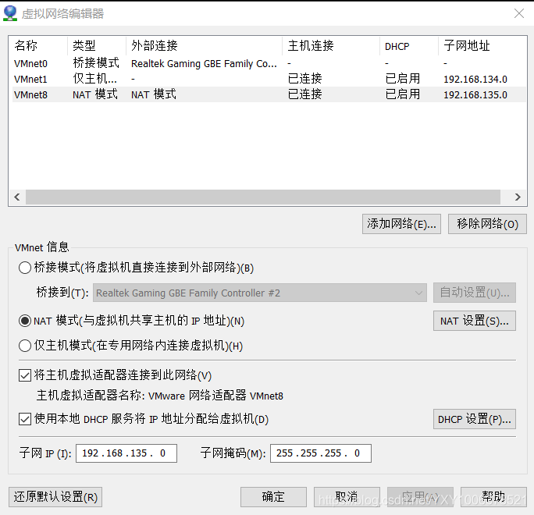Open the 桥接到 adapter dropdown

(x=259, y=293)
